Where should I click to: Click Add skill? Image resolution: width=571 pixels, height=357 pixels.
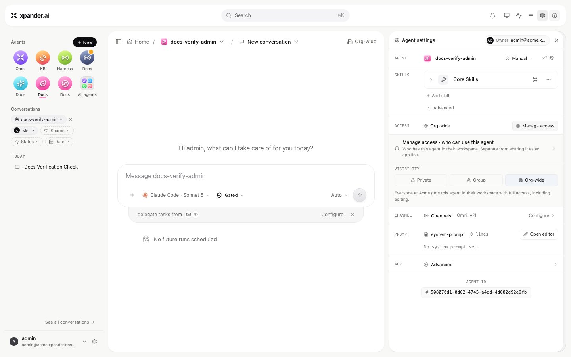438,96
